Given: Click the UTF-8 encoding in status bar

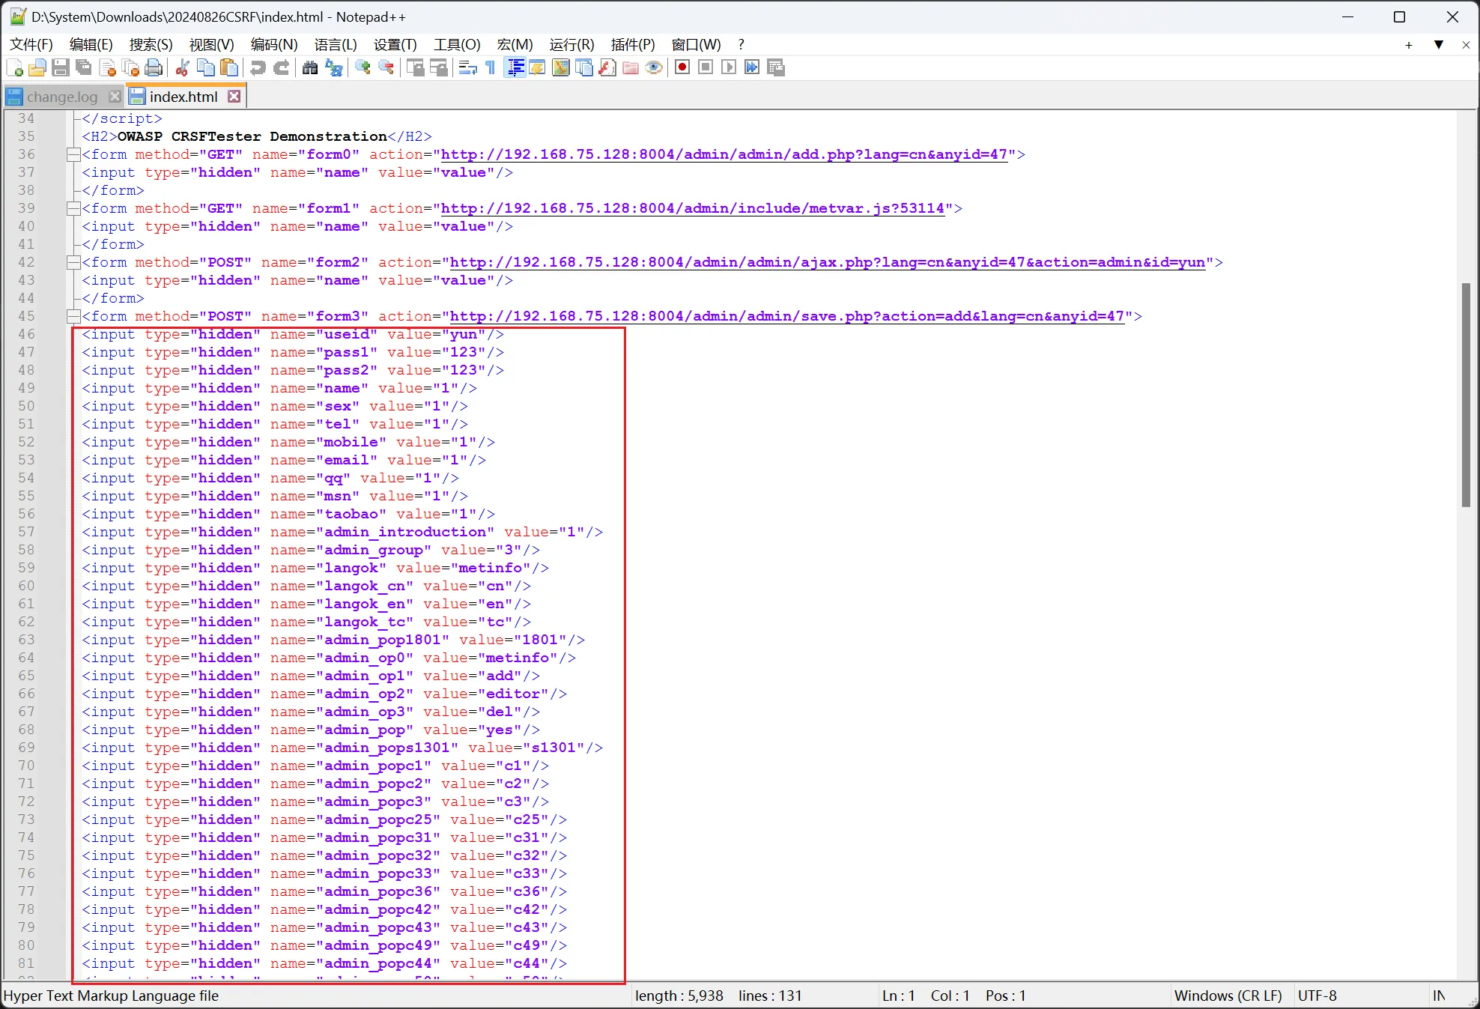Looking at the screenshot, I should 1317,996.
